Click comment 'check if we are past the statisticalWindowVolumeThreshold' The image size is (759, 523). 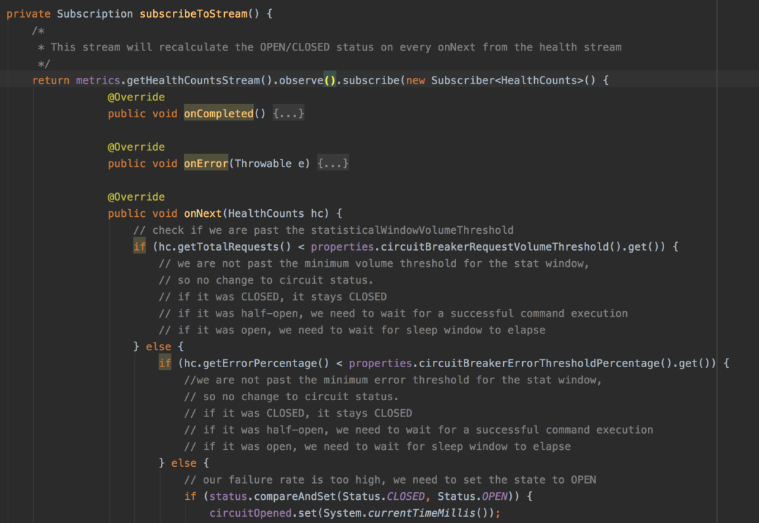pyautogui.click(x=323, y=230)
